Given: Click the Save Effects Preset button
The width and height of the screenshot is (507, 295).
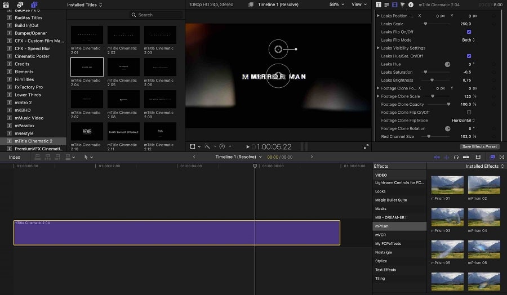Looking at the screenshot, I should coord(479,146).
